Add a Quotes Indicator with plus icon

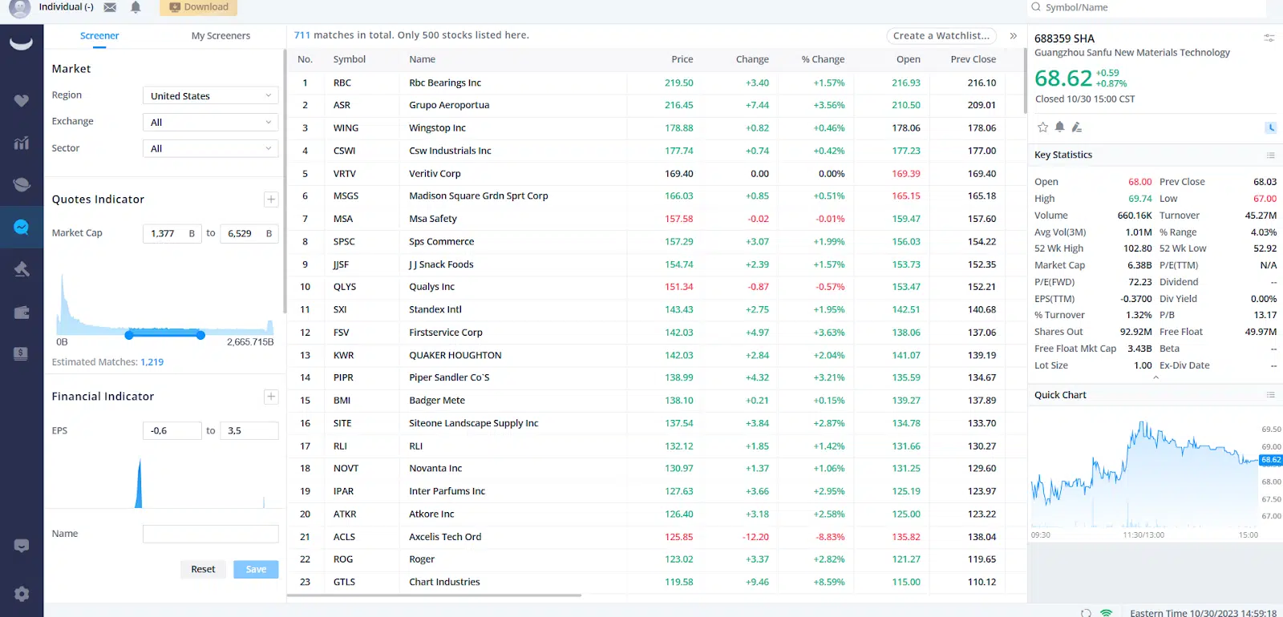(x=271, y=200)
